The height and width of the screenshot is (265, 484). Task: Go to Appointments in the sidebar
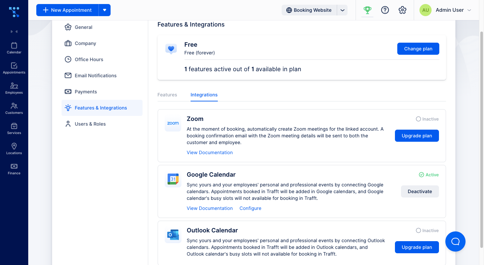(x=14, y=68)
